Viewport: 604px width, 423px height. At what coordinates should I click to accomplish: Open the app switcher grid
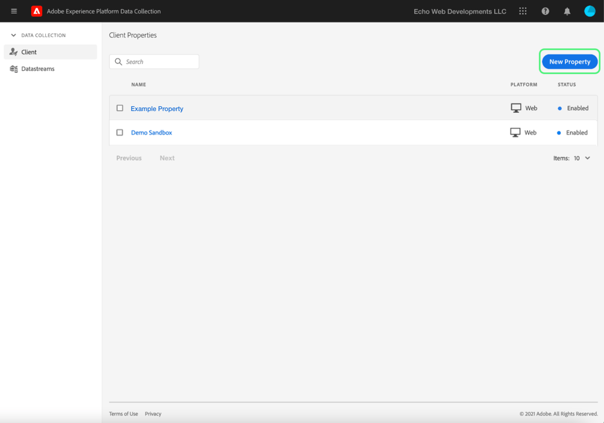tap(522, 11)
